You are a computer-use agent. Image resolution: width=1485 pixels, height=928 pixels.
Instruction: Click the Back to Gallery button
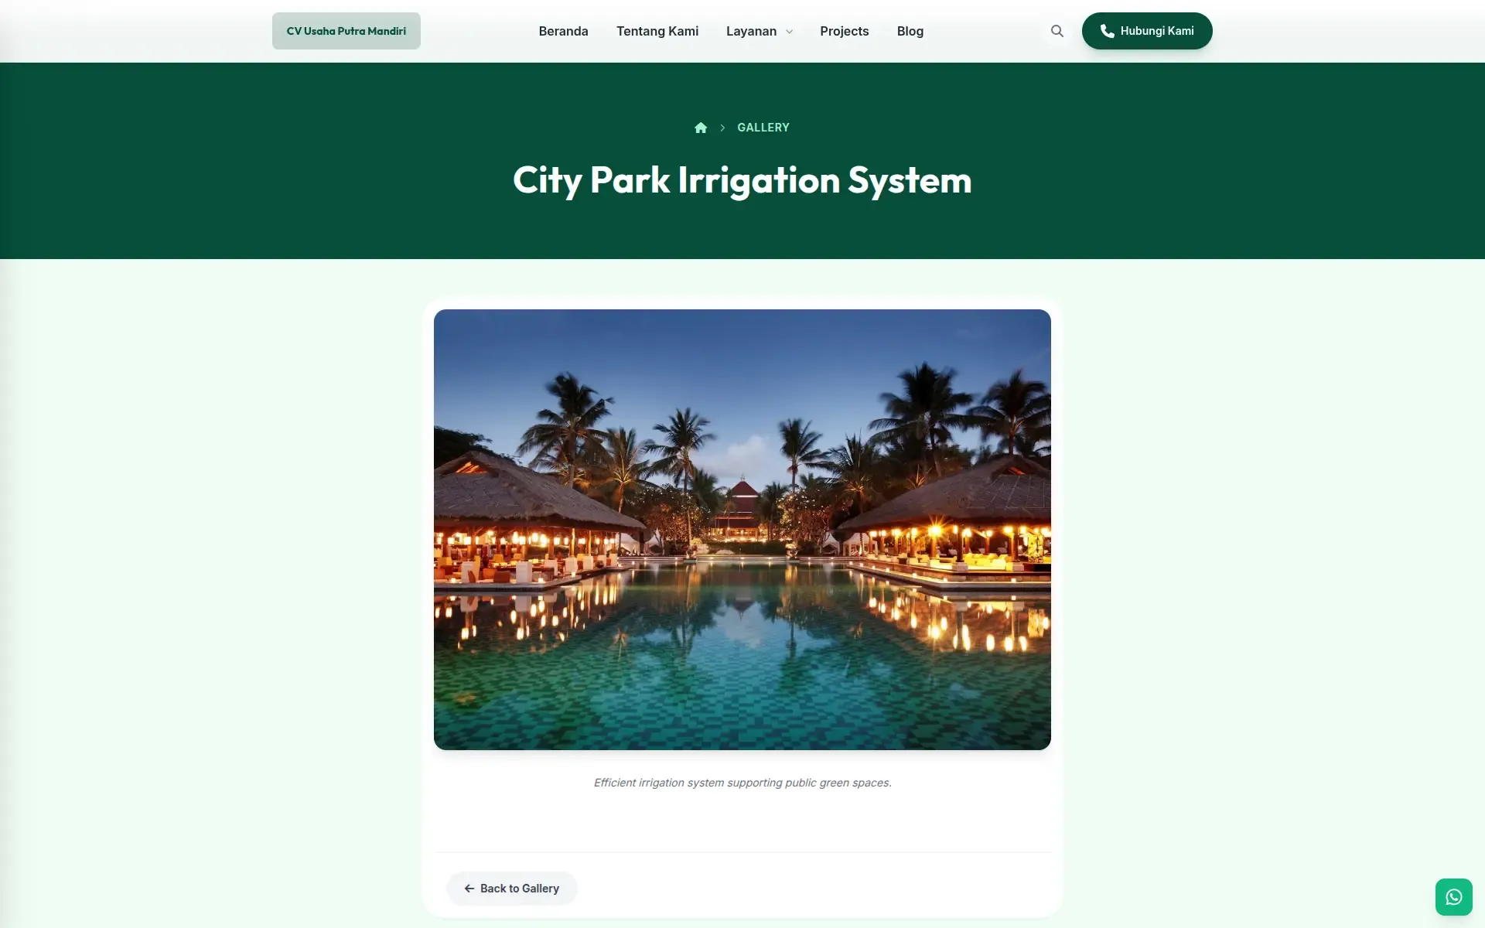tap(512, 889)
